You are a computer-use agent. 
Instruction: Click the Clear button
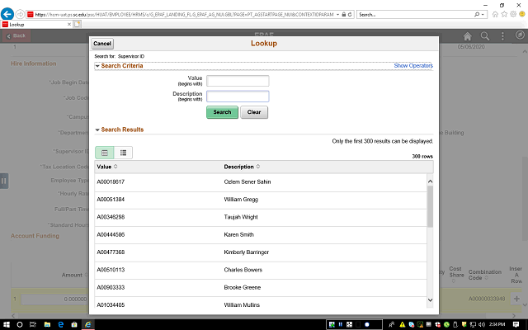tap(254, 112)
